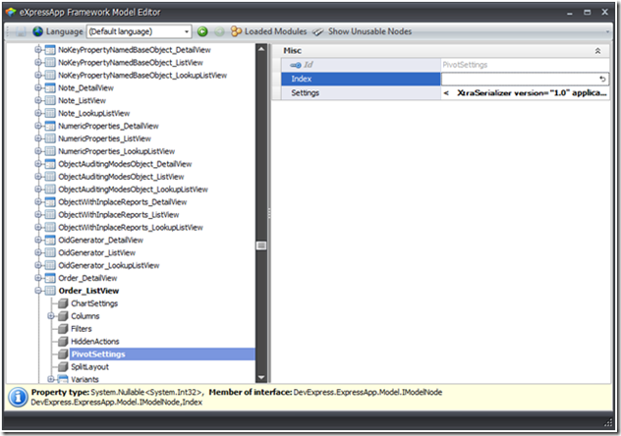Screen dimensions: 621x436
Task: Select the Order_ListView node
Action: 88,291
